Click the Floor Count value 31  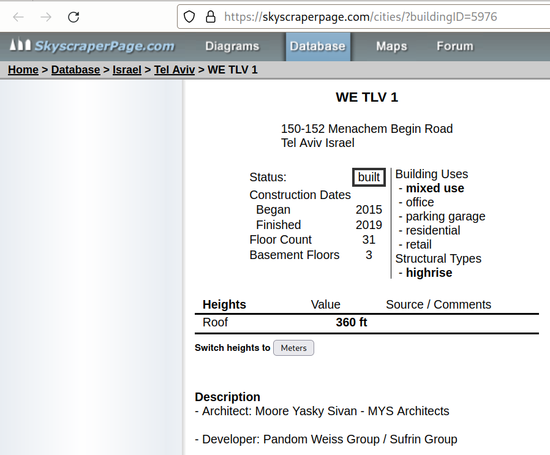pyautogui.click(x=369, y=239)
